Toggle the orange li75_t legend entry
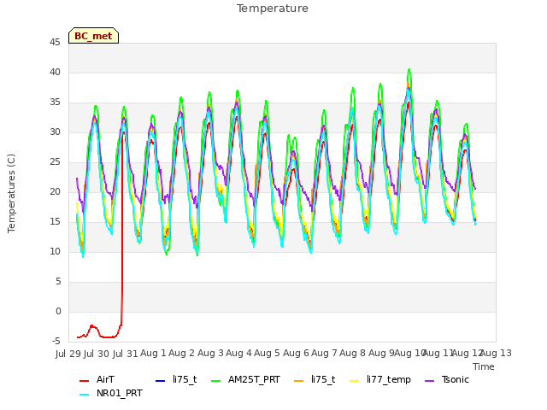 tap(315, 379)
